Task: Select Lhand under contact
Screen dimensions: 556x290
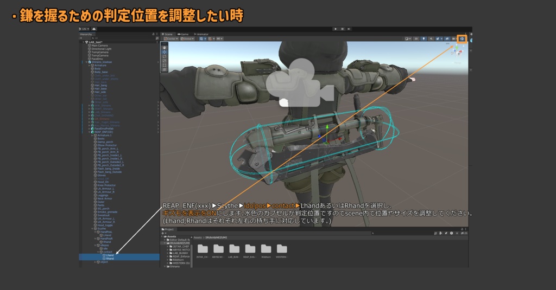Action: tap(110, 255)
